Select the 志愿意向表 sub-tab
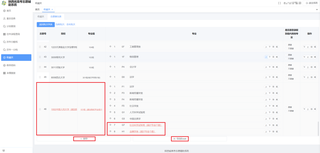Image resolution: width=320 pixels, height=153 pixels. pyautogui.click(x=56, y=17)
